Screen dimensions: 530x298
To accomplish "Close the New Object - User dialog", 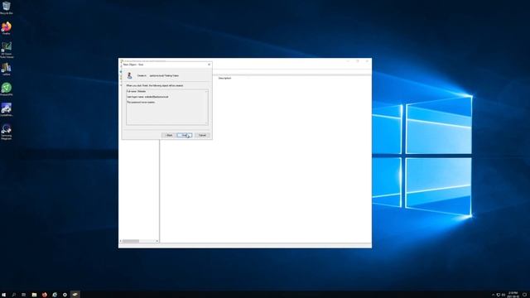I will click(209, 65).
